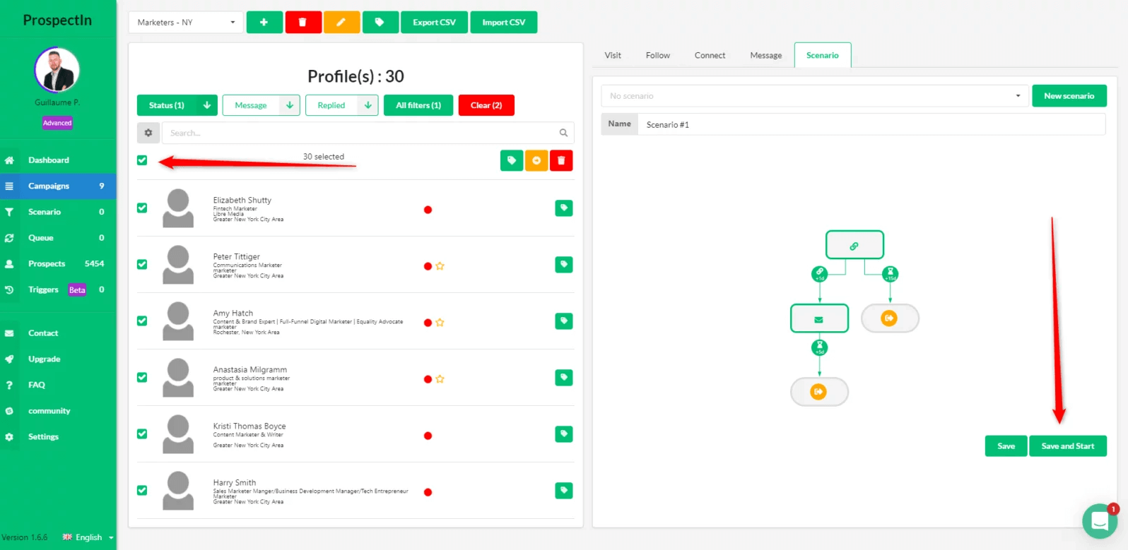The width and height of the screenshot is (1128, 550).
Task: Click the red trash delete campaign button
Action: click(x=302, y=23)
